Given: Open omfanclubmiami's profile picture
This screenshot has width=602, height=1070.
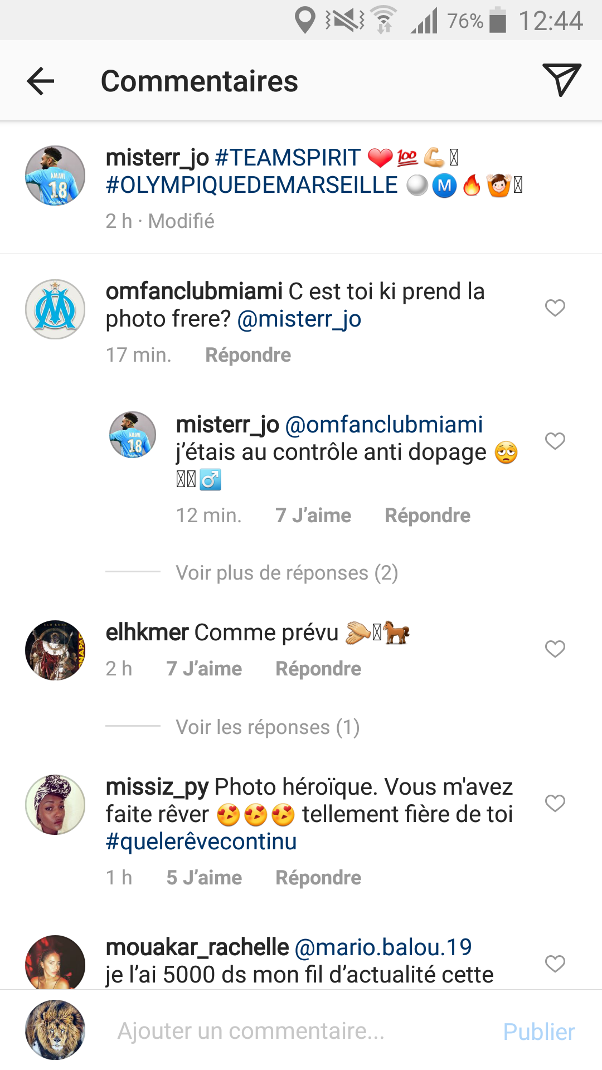Looking at the screenshot, I should coord(55,309).
